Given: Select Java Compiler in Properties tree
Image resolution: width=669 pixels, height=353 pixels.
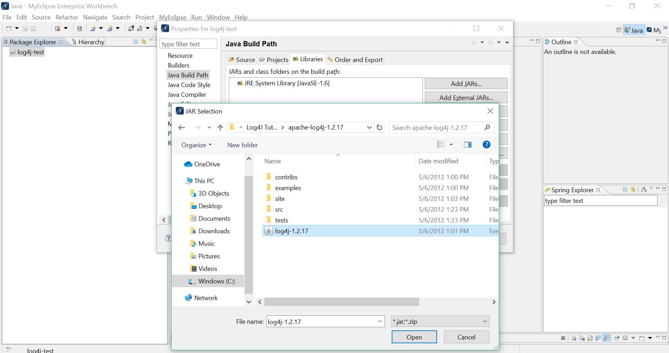Looking at the screenshot, I should pos(187,94).
